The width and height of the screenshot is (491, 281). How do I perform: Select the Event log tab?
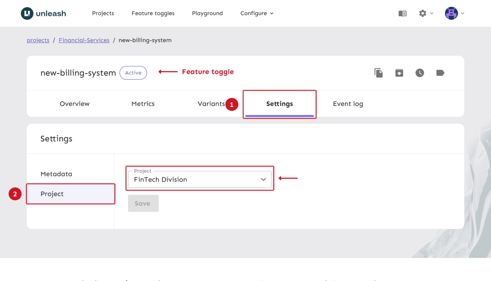348,104
